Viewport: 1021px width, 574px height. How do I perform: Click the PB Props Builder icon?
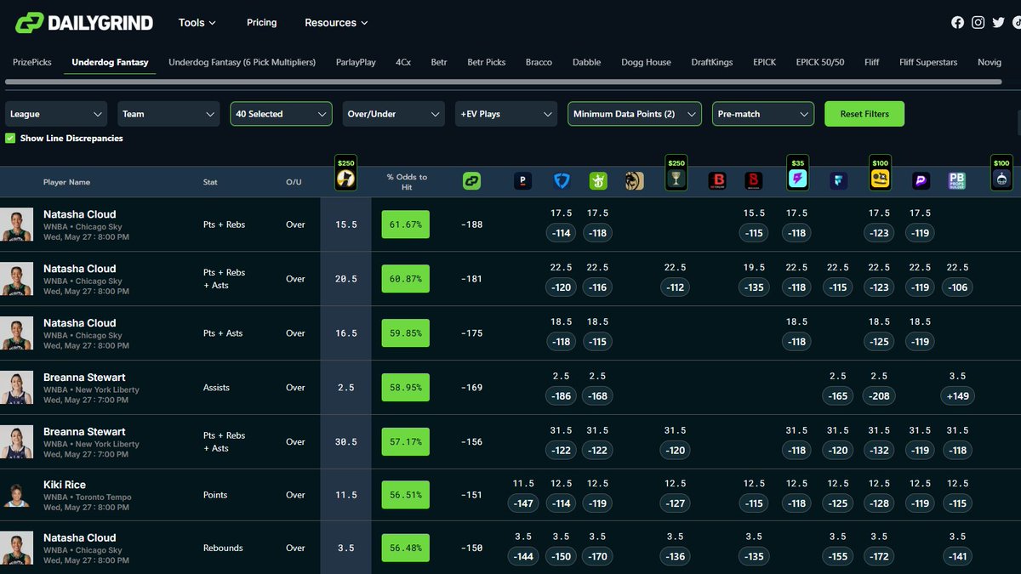[957, 180]
